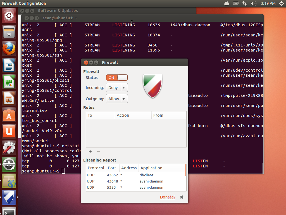Sort listening report by Application column
Viewport: 286px width, 215px height.
pos(162,168)
